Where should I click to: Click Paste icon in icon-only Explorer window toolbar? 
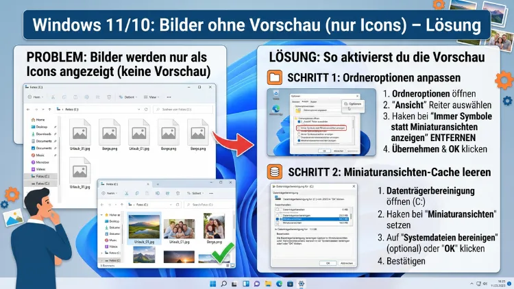[x=75, y=97]
